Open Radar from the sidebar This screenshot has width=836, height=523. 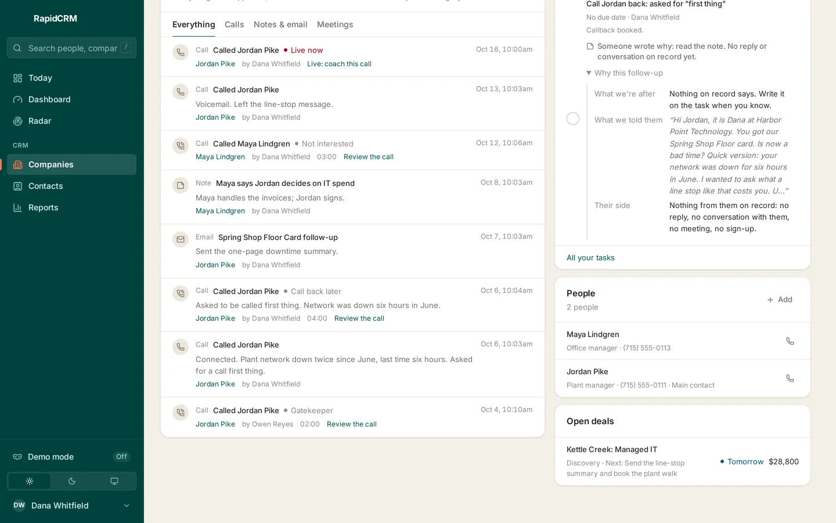[x=71, y=121]
